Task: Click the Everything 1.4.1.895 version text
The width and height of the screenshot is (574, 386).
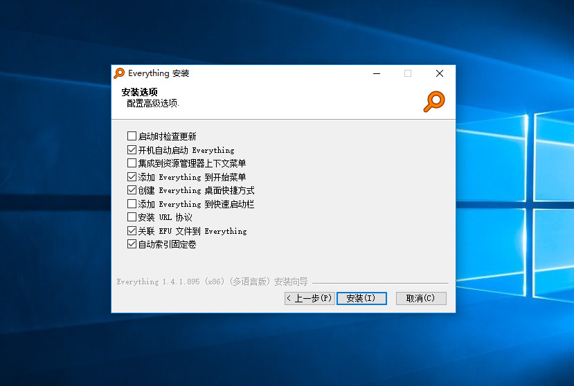Action: [x=213, y=282]
